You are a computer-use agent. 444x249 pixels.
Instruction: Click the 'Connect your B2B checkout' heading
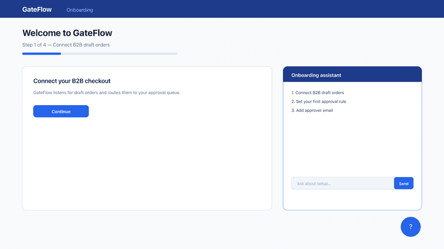coord(72,81)
